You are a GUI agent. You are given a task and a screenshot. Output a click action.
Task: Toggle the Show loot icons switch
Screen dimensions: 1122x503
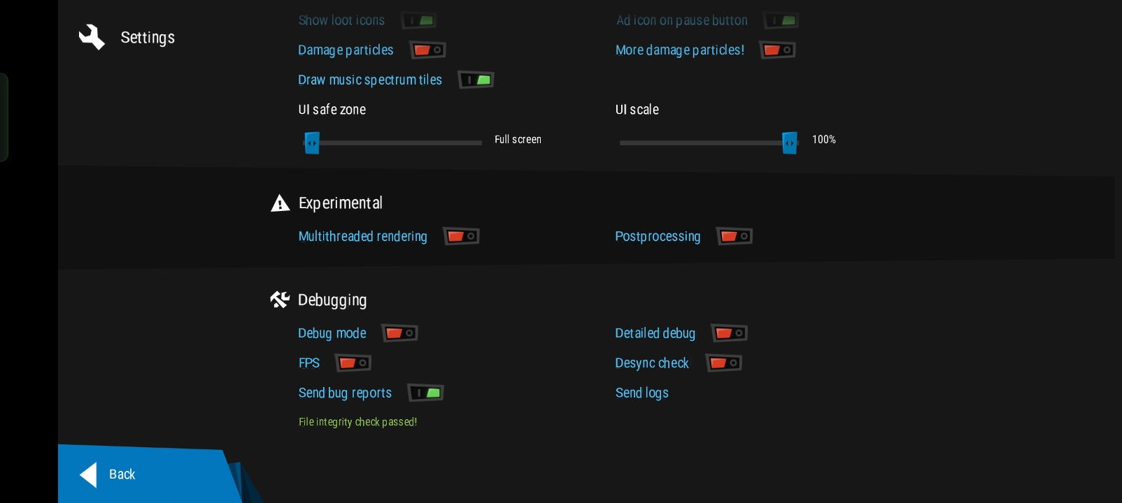coord(419,21)
